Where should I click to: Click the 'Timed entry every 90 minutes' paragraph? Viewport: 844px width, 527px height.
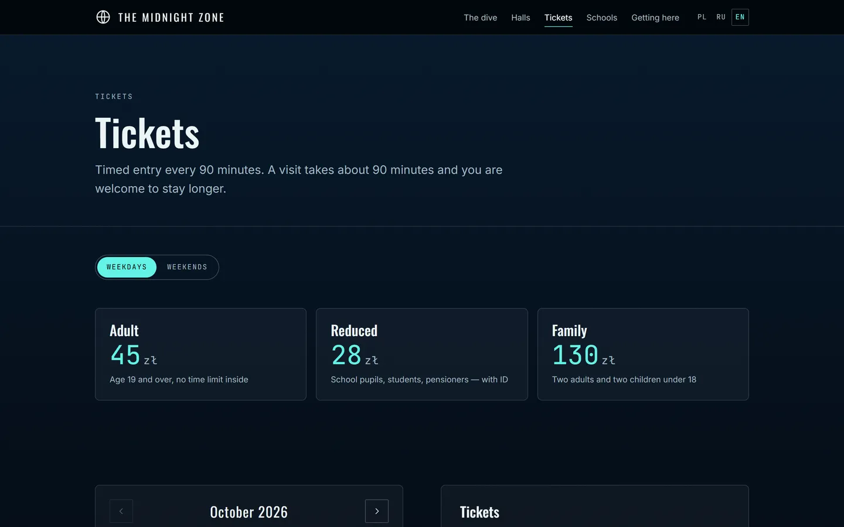299,179
